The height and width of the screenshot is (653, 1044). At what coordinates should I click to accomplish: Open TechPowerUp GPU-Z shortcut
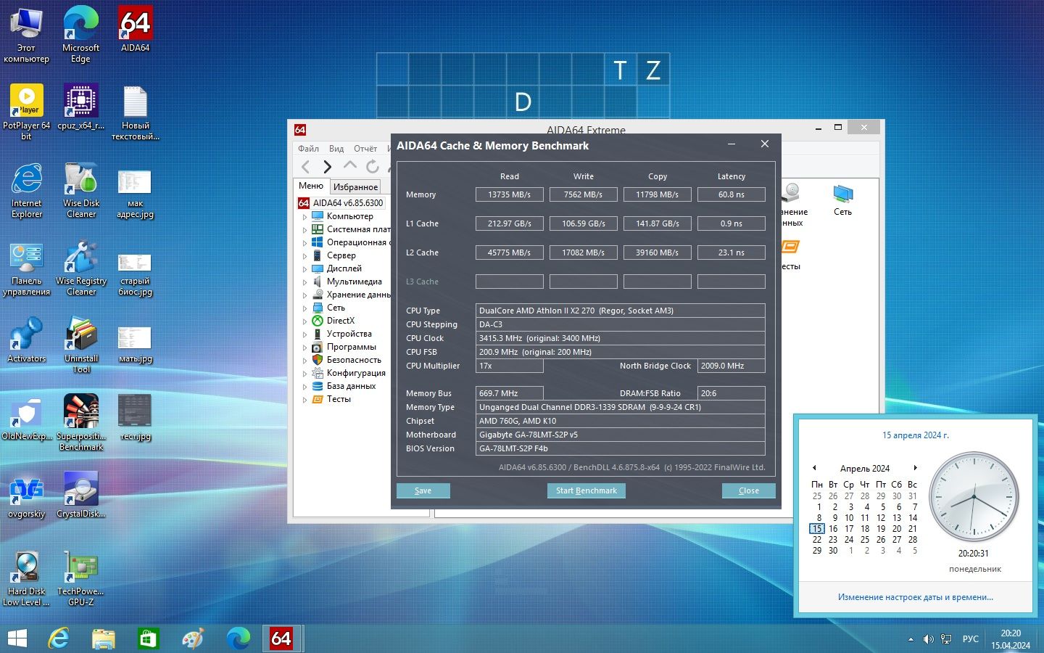pos(81,578)
